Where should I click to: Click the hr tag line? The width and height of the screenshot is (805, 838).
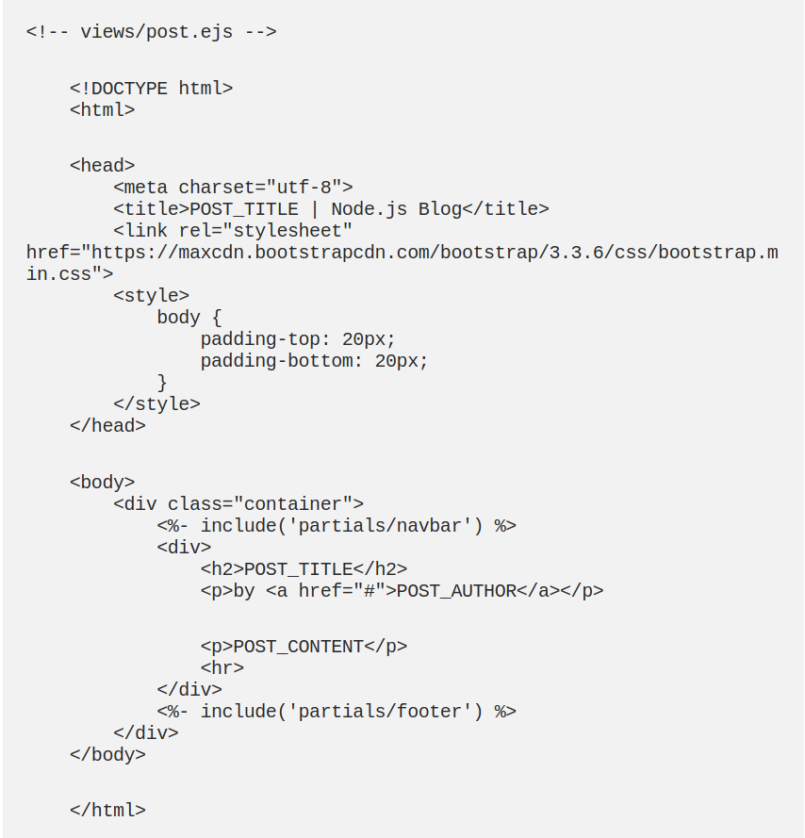pyautogui.click(x=222, y=668)
